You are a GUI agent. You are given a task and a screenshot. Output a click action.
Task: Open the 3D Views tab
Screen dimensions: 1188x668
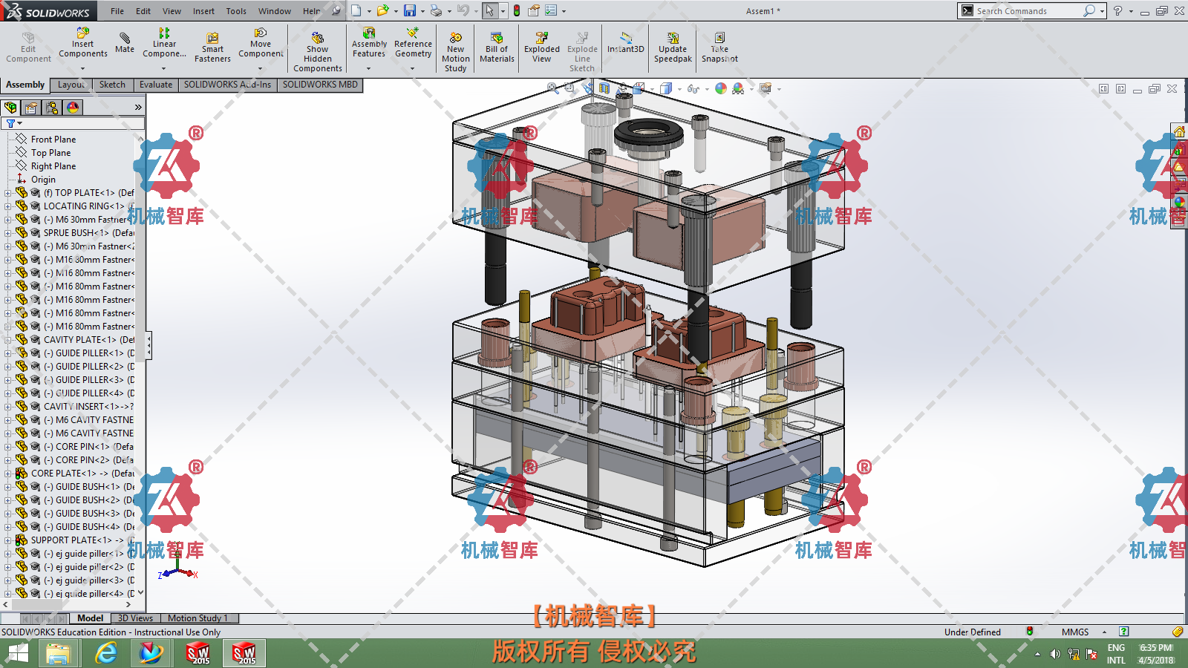point(135,618)
